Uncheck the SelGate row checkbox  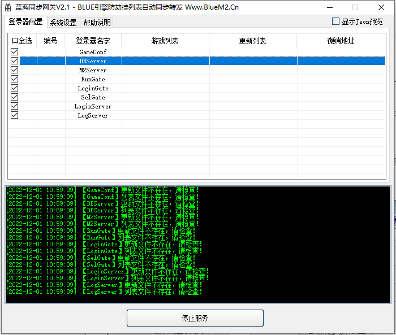point(14,97)
